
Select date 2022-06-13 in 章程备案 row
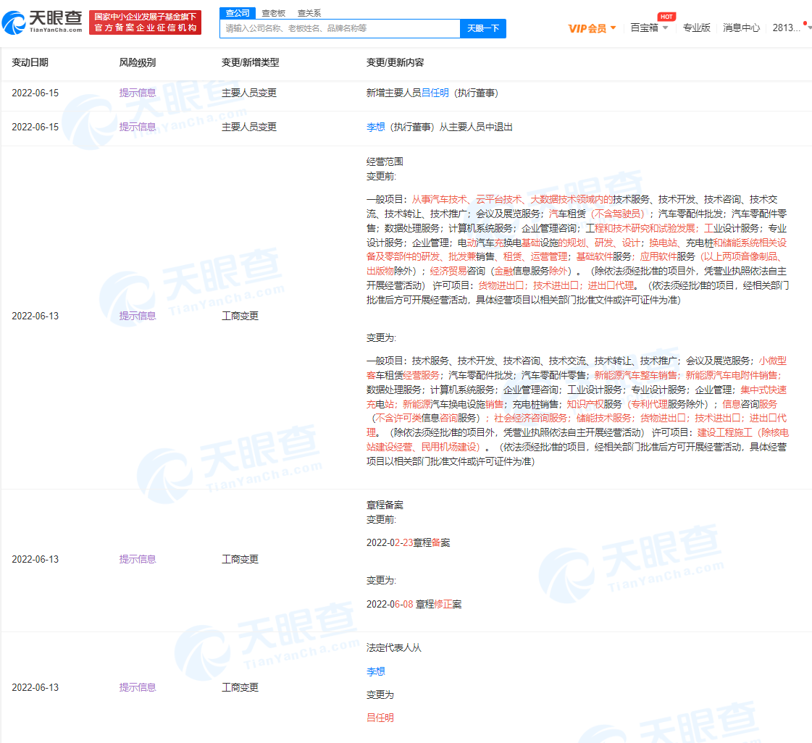click(x=35, y=560)
